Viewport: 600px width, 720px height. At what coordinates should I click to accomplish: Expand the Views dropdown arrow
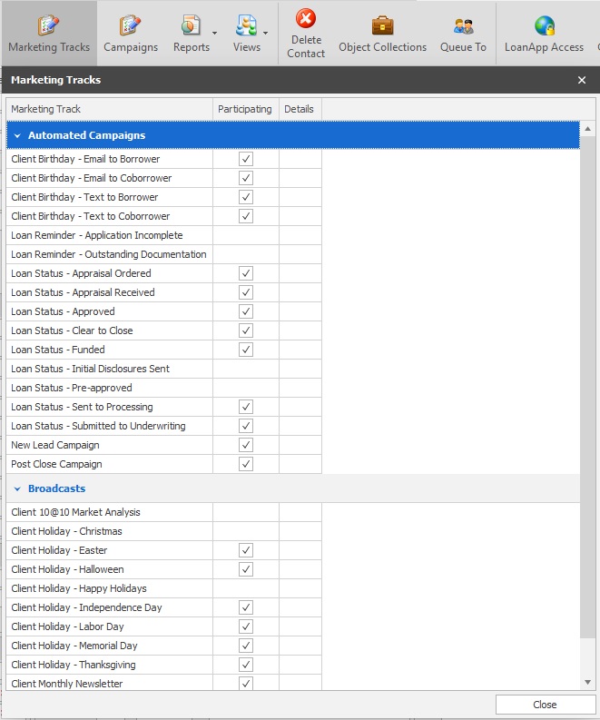266,34
